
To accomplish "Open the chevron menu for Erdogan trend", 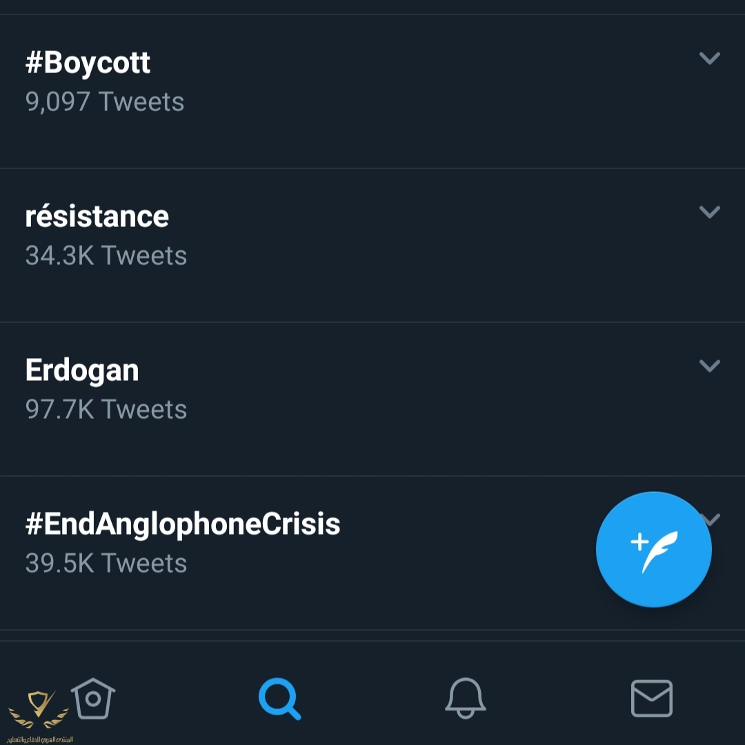I will tap(709, 366).
